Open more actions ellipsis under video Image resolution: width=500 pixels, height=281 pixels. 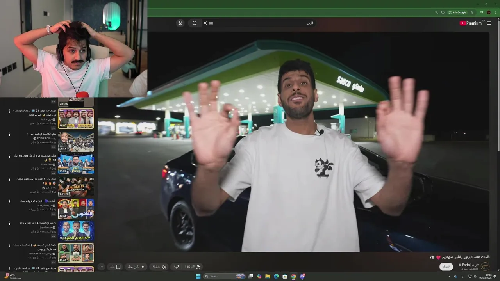coord(101,267)
